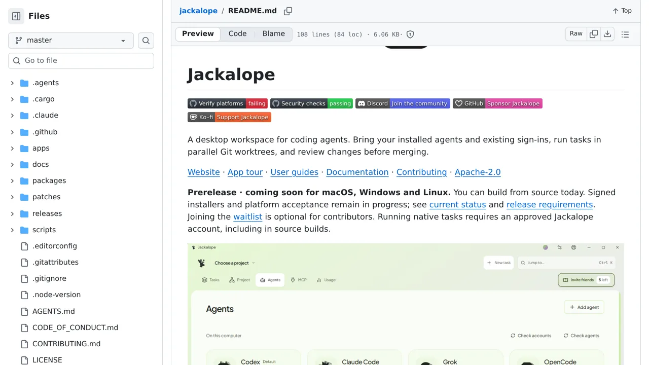
Task: Click the .cargo folder icon
Action: [x=24, y=99]
